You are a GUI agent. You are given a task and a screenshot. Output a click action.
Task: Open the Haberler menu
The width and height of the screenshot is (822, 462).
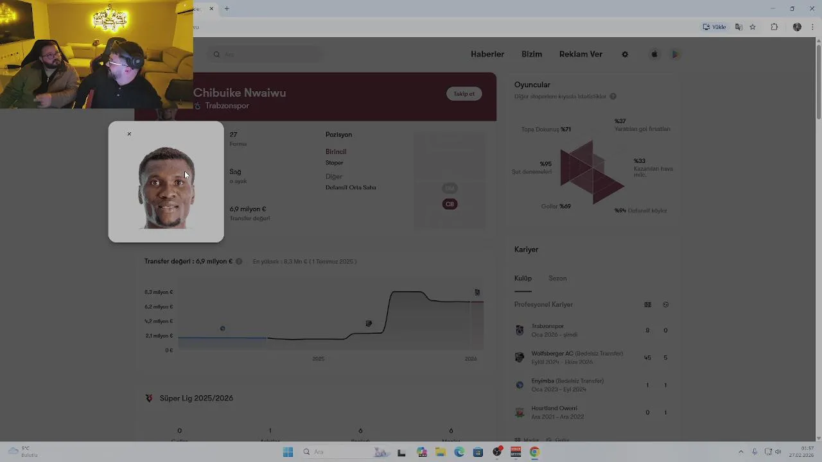click(487, 55)
